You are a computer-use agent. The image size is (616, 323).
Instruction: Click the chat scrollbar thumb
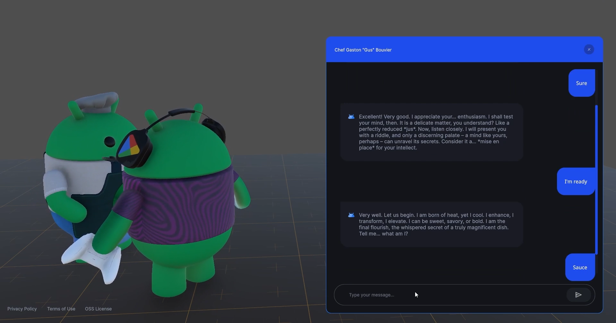click(x=596, y=180)
